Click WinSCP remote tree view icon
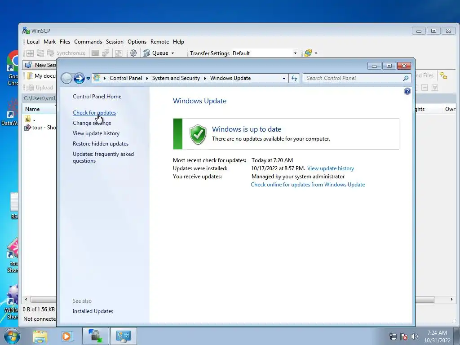 click(443, 75)
